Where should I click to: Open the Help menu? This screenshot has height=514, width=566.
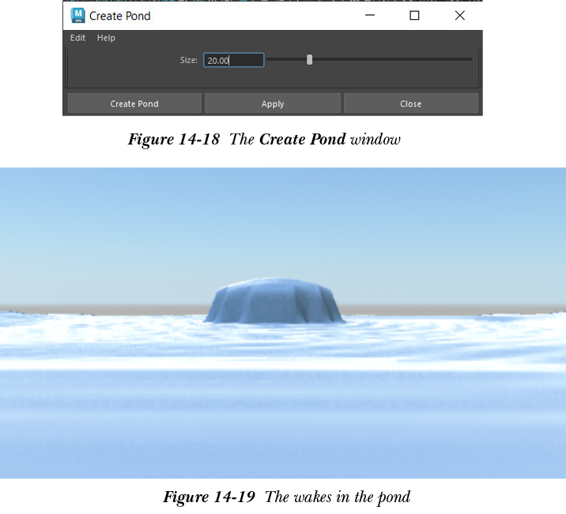106,38
